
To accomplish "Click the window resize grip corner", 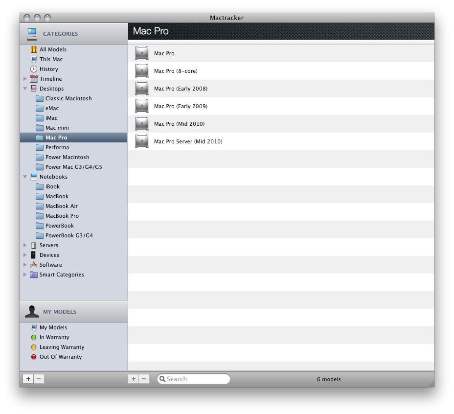I will coord(431,384).
